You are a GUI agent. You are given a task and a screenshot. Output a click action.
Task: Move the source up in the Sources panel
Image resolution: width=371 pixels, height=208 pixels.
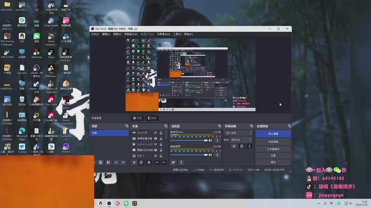click(157, 162)
